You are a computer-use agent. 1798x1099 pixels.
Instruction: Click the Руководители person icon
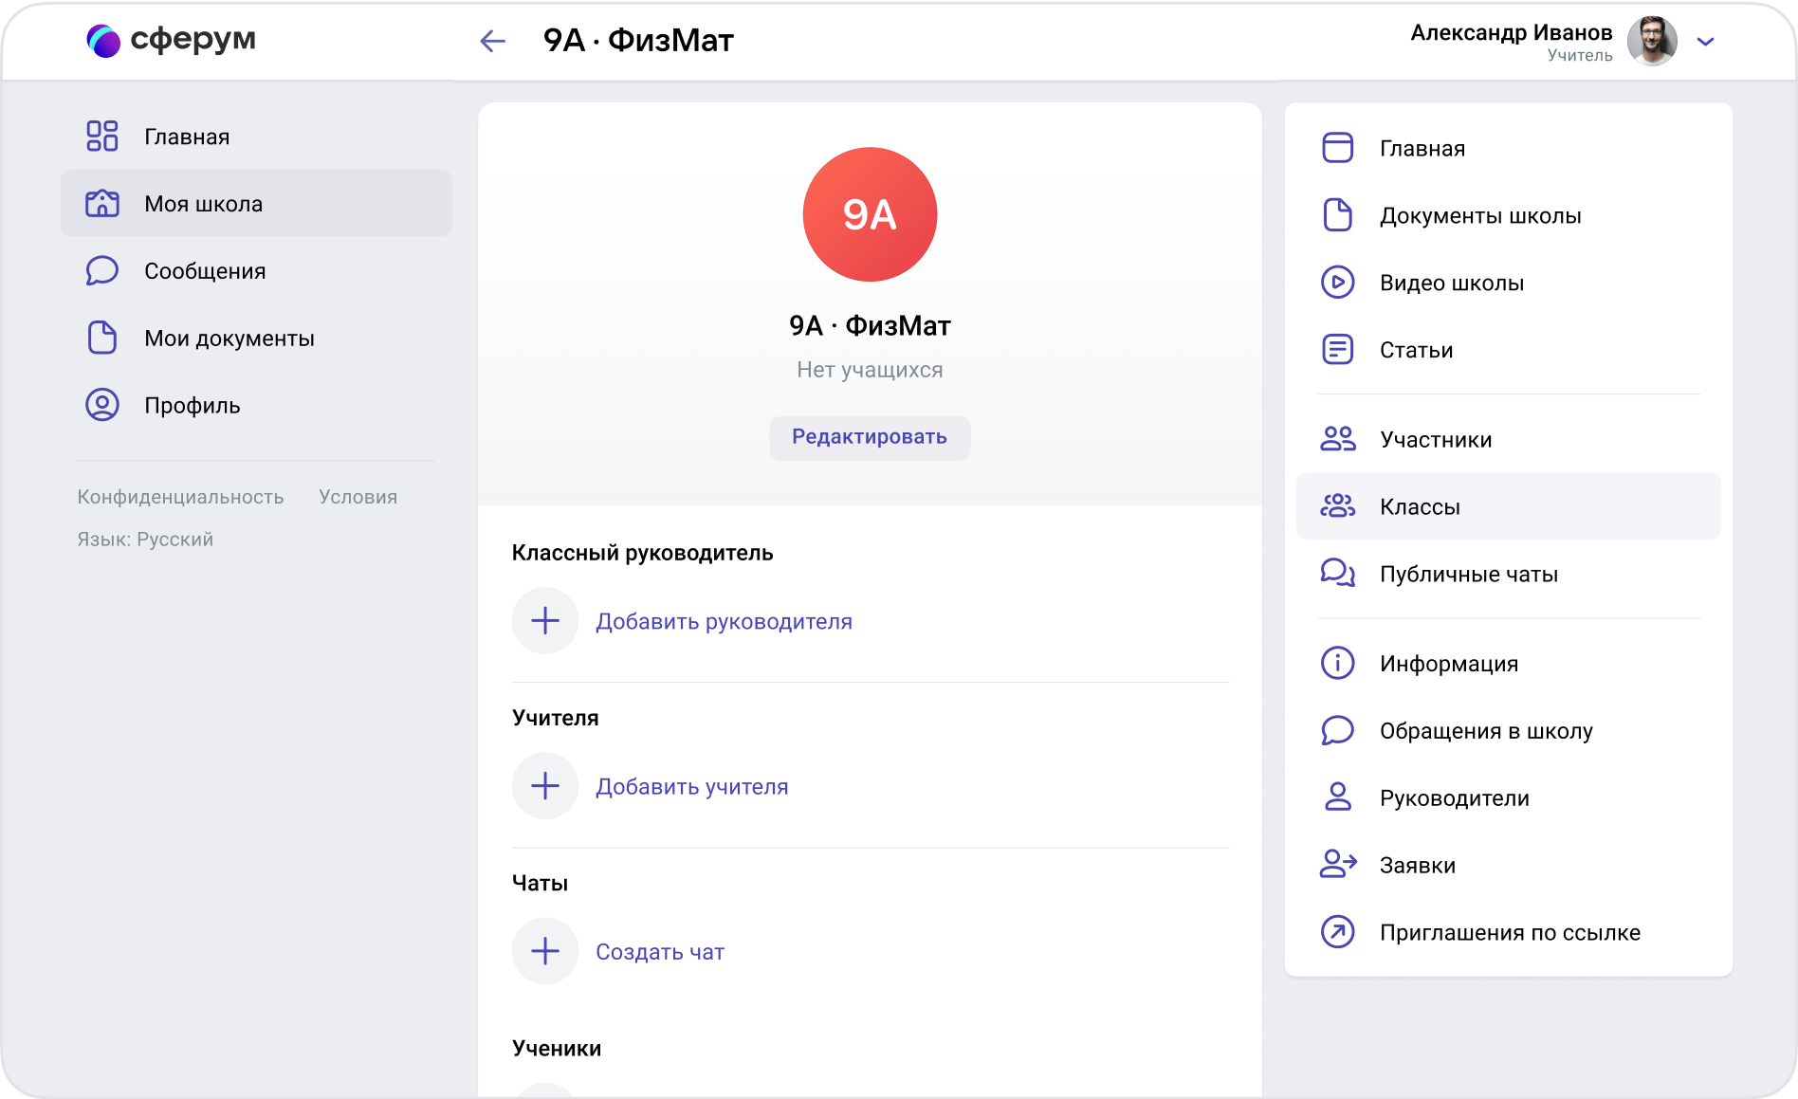pos(1338,797)
